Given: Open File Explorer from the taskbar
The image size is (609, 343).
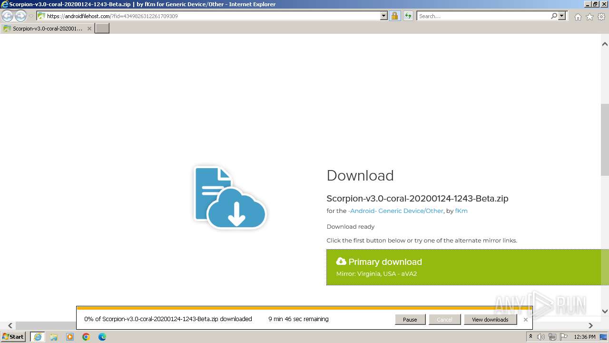Looking at the screenshot, I should [x=54, y=337].
